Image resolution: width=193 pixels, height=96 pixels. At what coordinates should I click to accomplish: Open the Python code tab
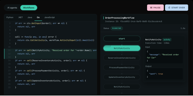click(x=10, y=17)
